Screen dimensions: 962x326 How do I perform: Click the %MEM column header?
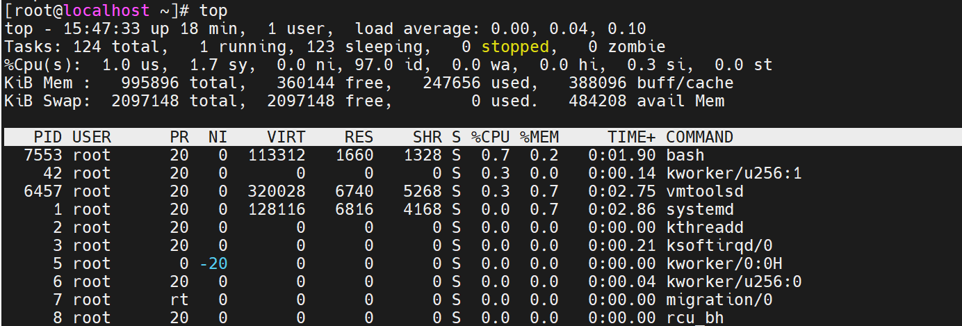pyautogui.click(x=539, y=137)
